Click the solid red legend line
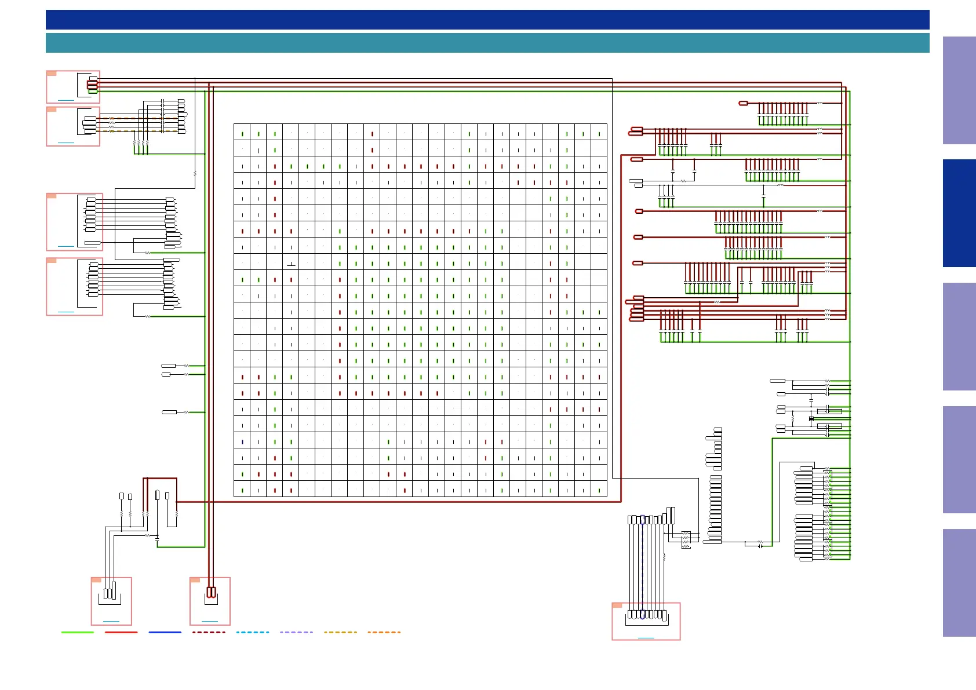Image resolution: width=976 pixels, height=690 pixels. [121, 632]
